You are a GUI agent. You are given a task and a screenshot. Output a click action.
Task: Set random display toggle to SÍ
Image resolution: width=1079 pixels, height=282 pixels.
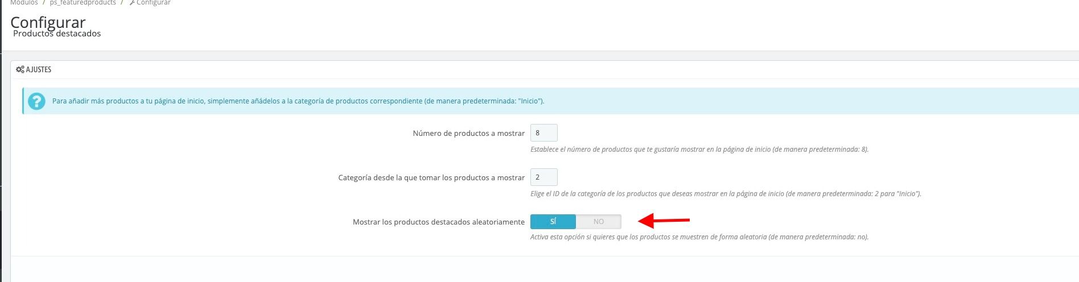point(553,221)
